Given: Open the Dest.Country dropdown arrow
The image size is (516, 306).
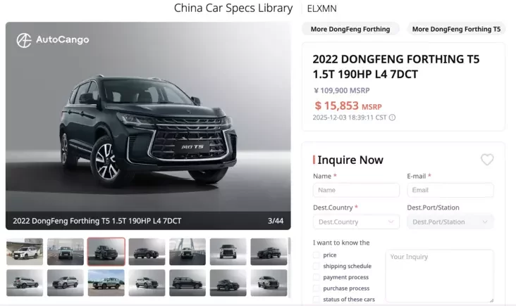Looking at the screenshot, I should coord(391,222).
